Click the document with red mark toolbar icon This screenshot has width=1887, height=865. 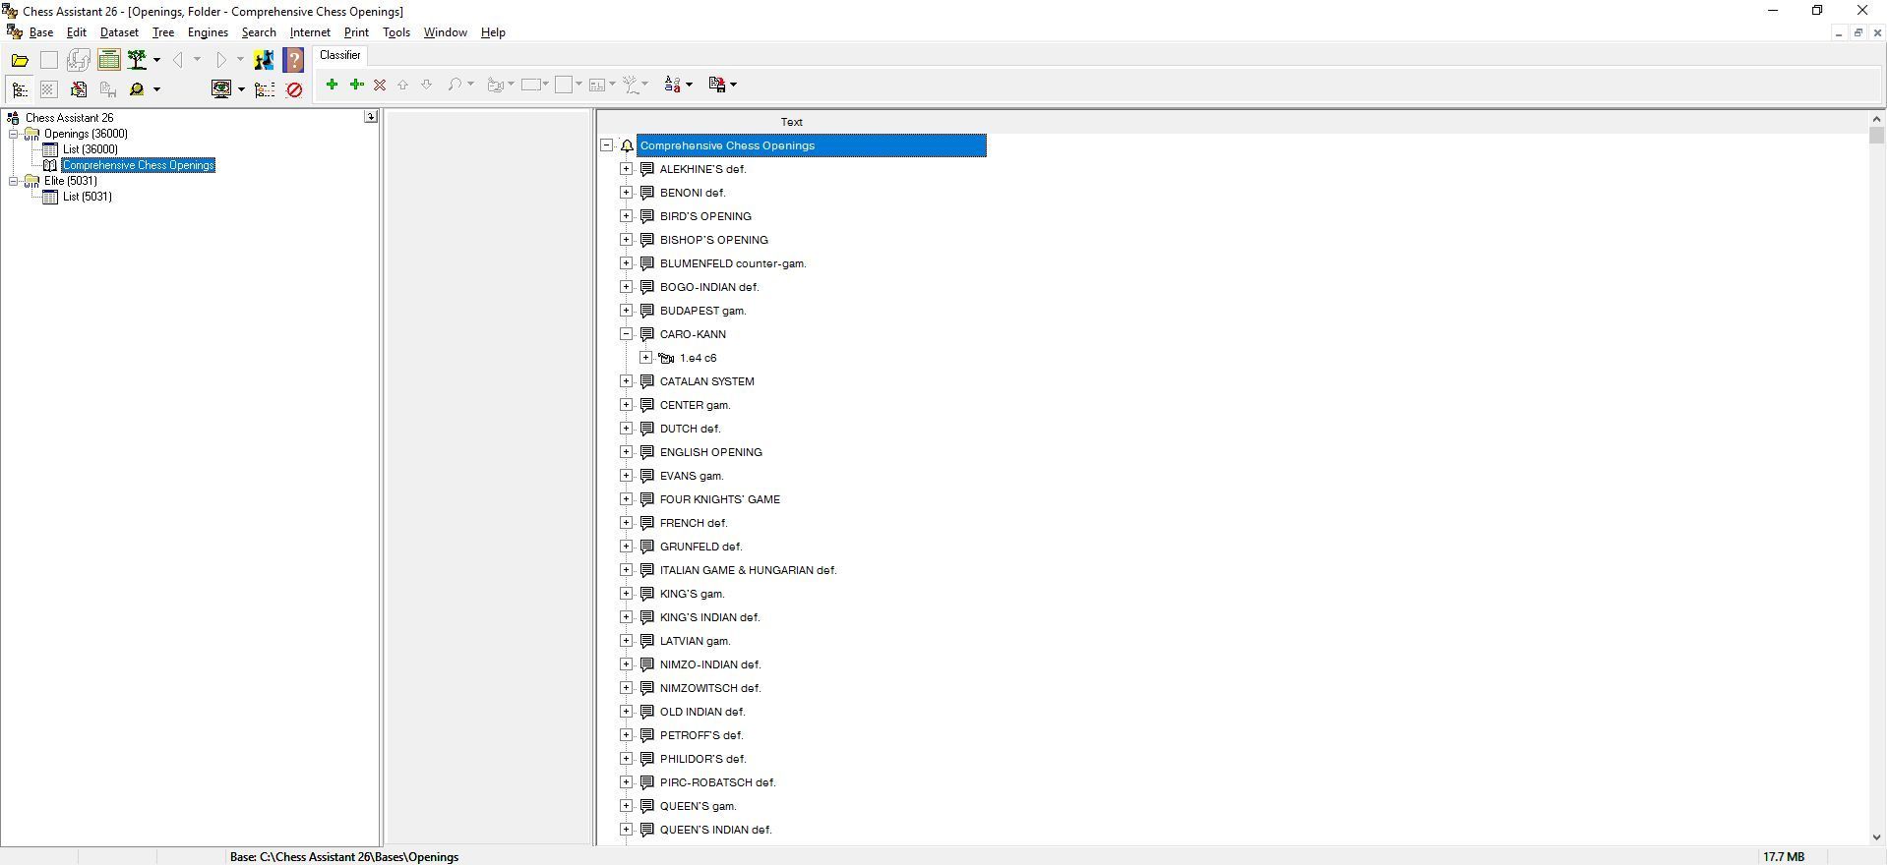click(x=79, y=89)
